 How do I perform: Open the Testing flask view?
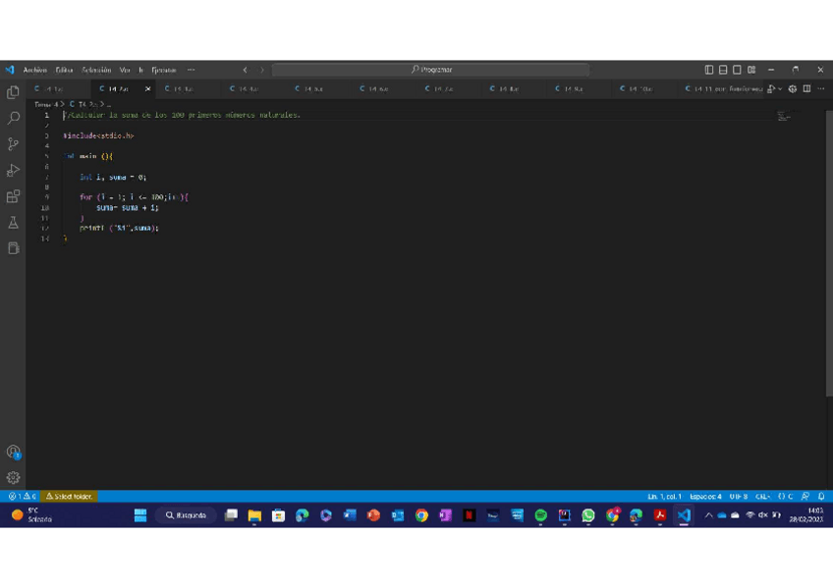pyautogui.click(x=13, y=223)
